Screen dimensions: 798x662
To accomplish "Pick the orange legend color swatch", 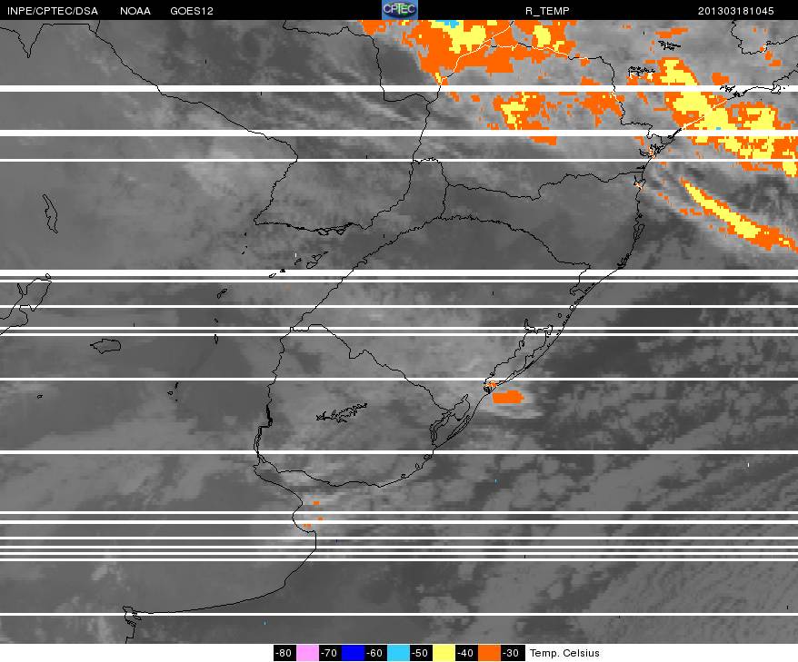I will [489, 653].
